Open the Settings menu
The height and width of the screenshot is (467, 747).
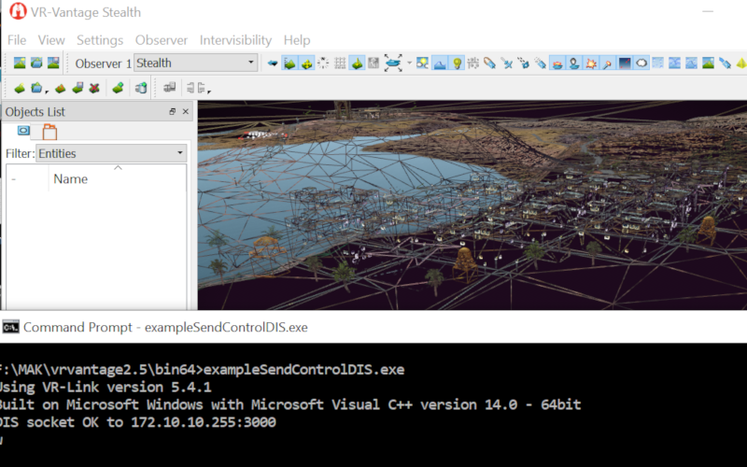100,40
